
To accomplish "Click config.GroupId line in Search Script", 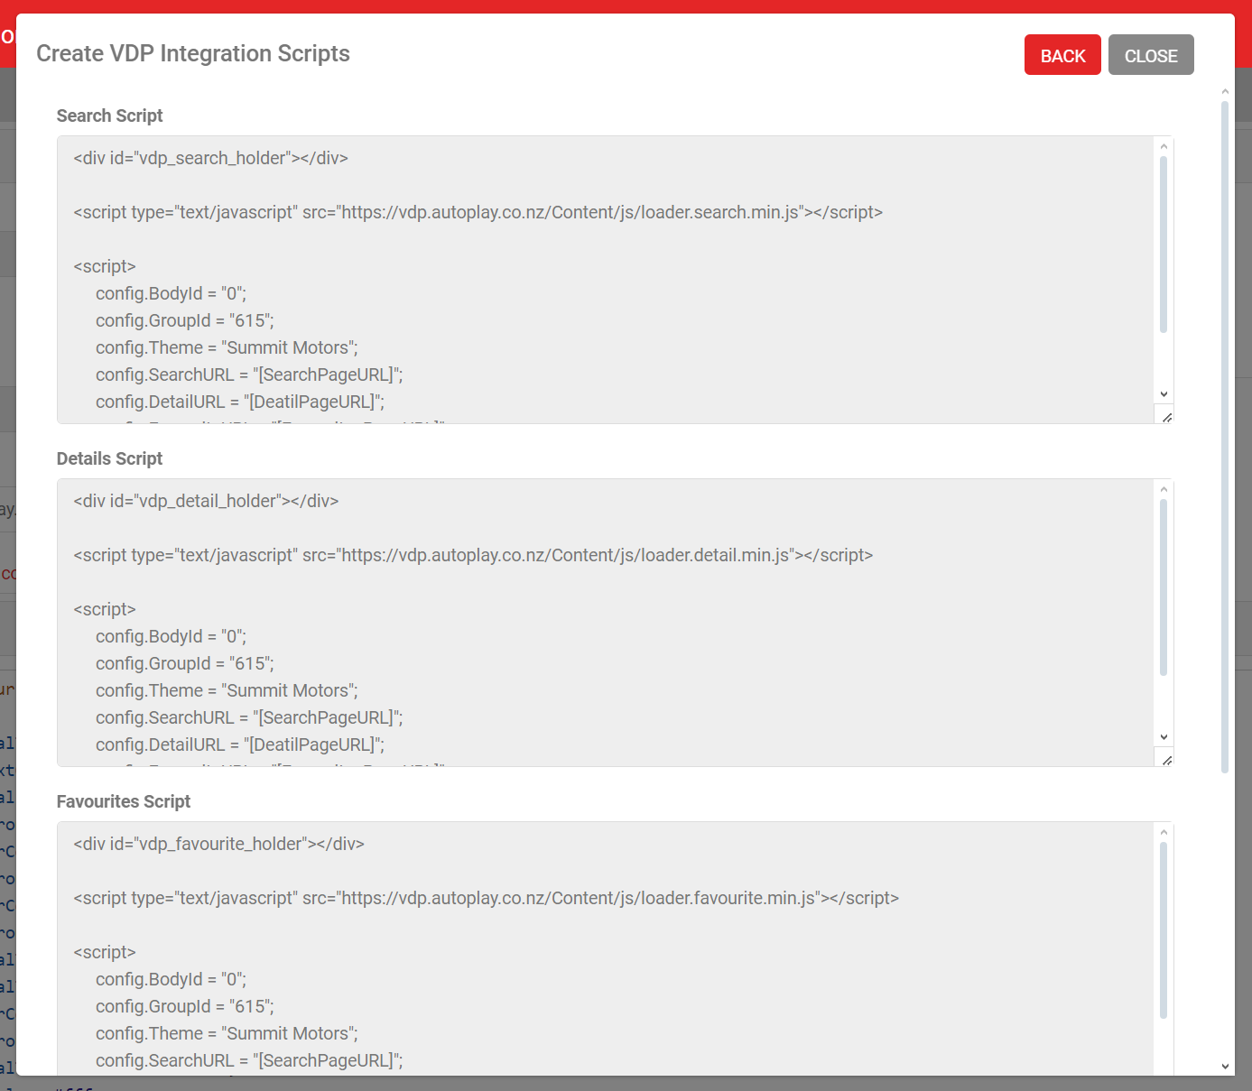I will pyautogui.click(x=185, y=320).
